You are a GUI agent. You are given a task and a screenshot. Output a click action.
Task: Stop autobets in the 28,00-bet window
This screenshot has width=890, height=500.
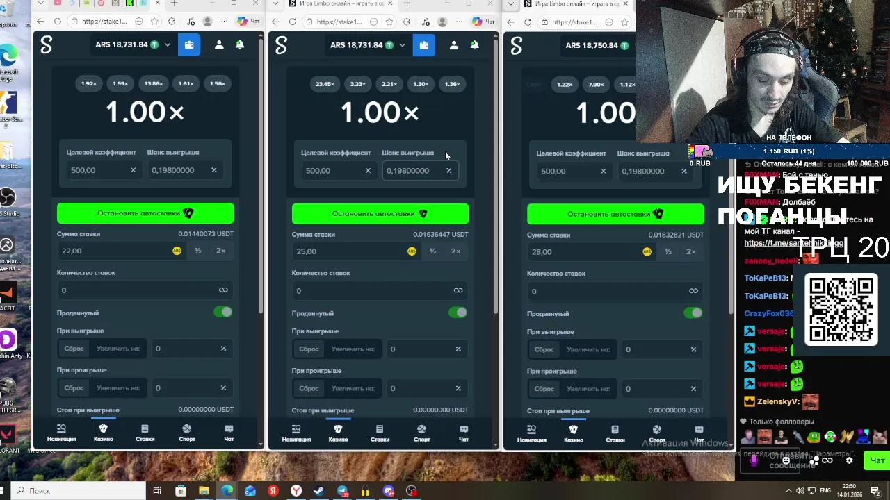click(615, 214)
